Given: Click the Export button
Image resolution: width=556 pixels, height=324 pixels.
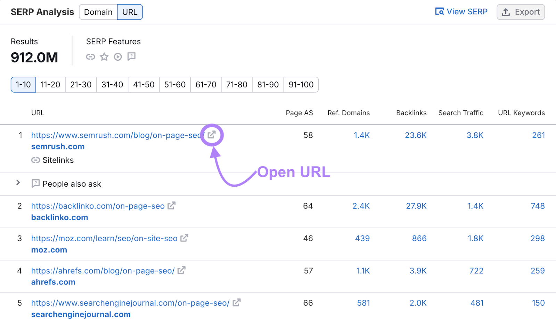Looking at the screenshot, I should (521, 12).
